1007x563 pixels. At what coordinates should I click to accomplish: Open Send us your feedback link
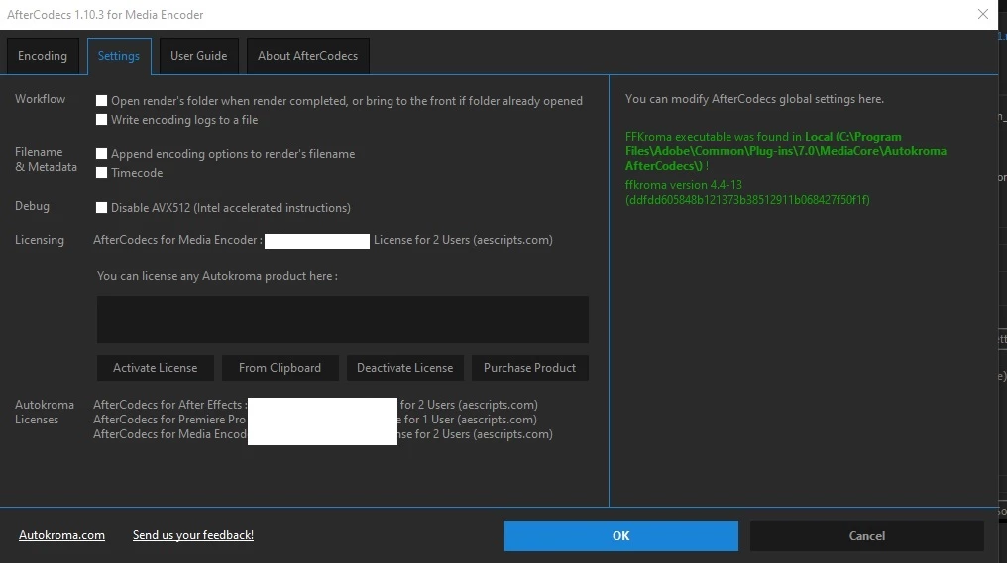pos(192,535)
